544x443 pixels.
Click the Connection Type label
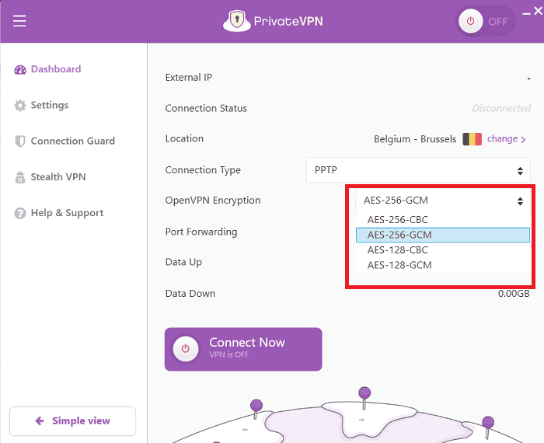point(203,170)
